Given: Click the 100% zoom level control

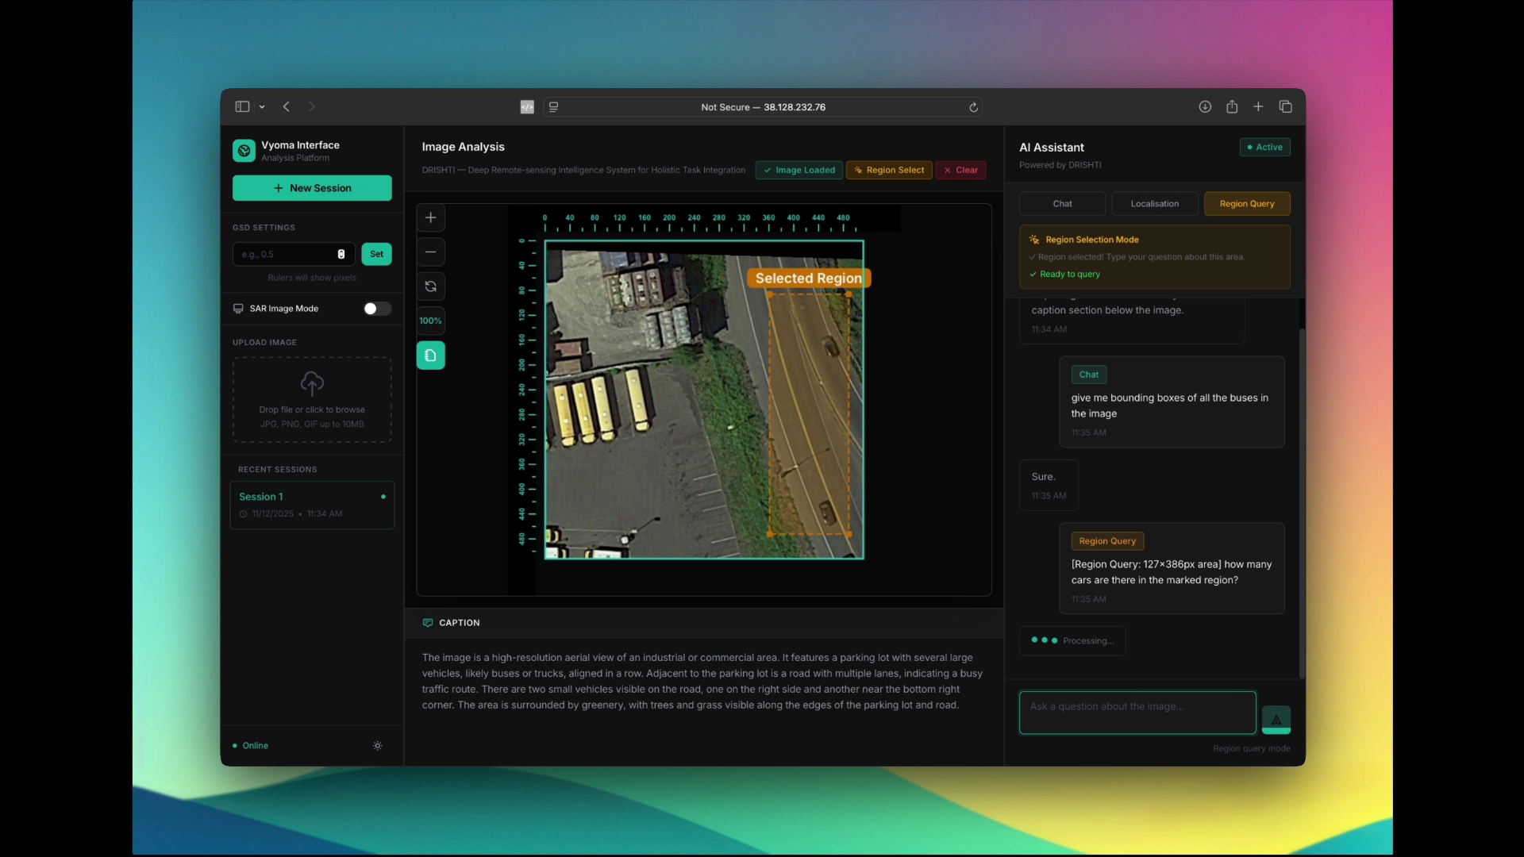Looking at the screenshot, I should click(430, 321).
